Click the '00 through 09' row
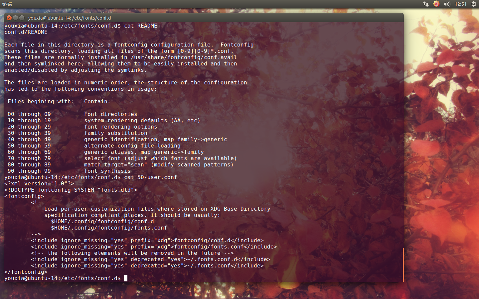 [x=29, y=114]
